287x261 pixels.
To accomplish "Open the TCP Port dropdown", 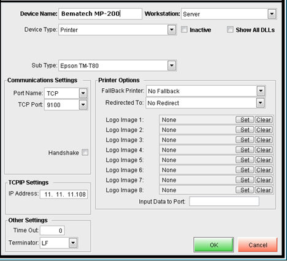I will pyautogui.click(x=66, y=105).
